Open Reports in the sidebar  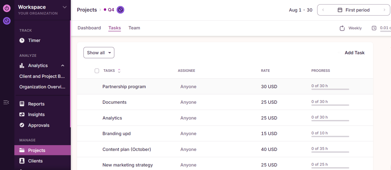(36, 104)
